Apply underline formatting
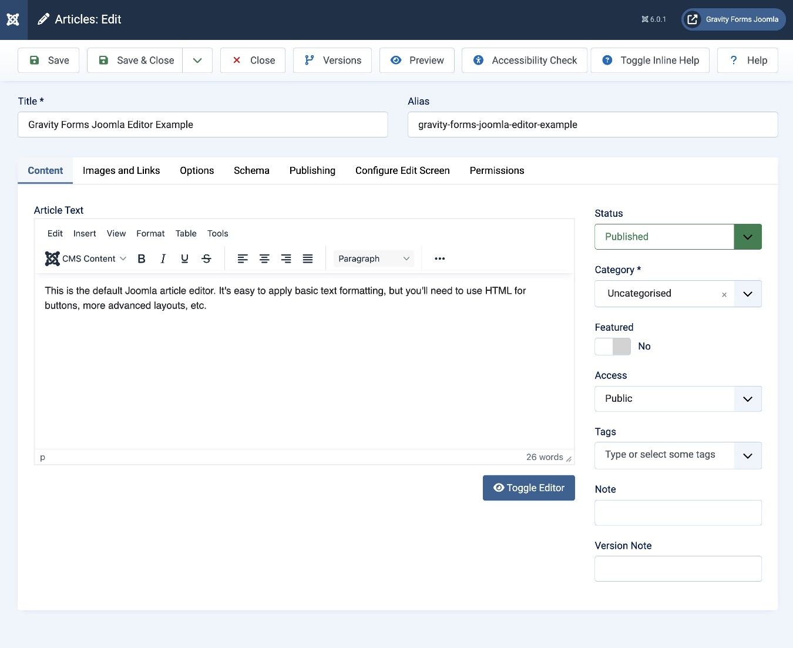 [x=184, y=258]
